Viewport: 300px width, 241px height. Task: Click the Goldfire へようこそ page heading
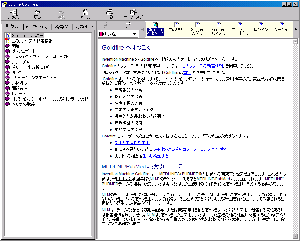[x=126, y=47]
